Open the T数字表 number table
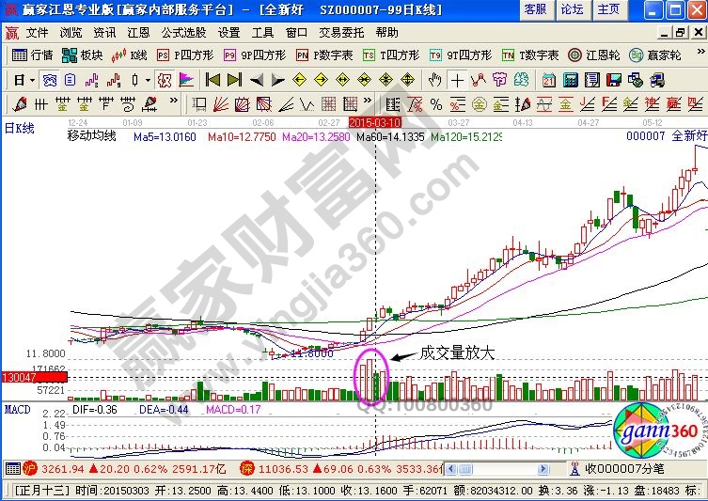The width and height of the screenshot is (708, 501). tap(531, 55)
